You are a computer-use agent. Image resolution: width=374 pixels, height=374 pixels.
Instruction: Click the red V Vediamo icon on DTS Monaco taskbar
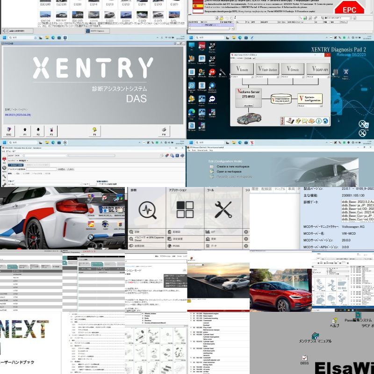click(252, 143)
